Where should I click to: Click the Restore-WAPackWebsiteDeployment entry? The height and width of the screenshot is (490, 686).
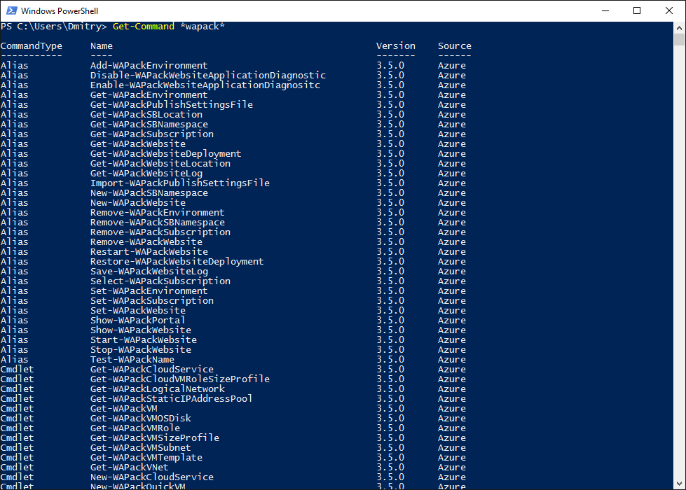point(177,262)
